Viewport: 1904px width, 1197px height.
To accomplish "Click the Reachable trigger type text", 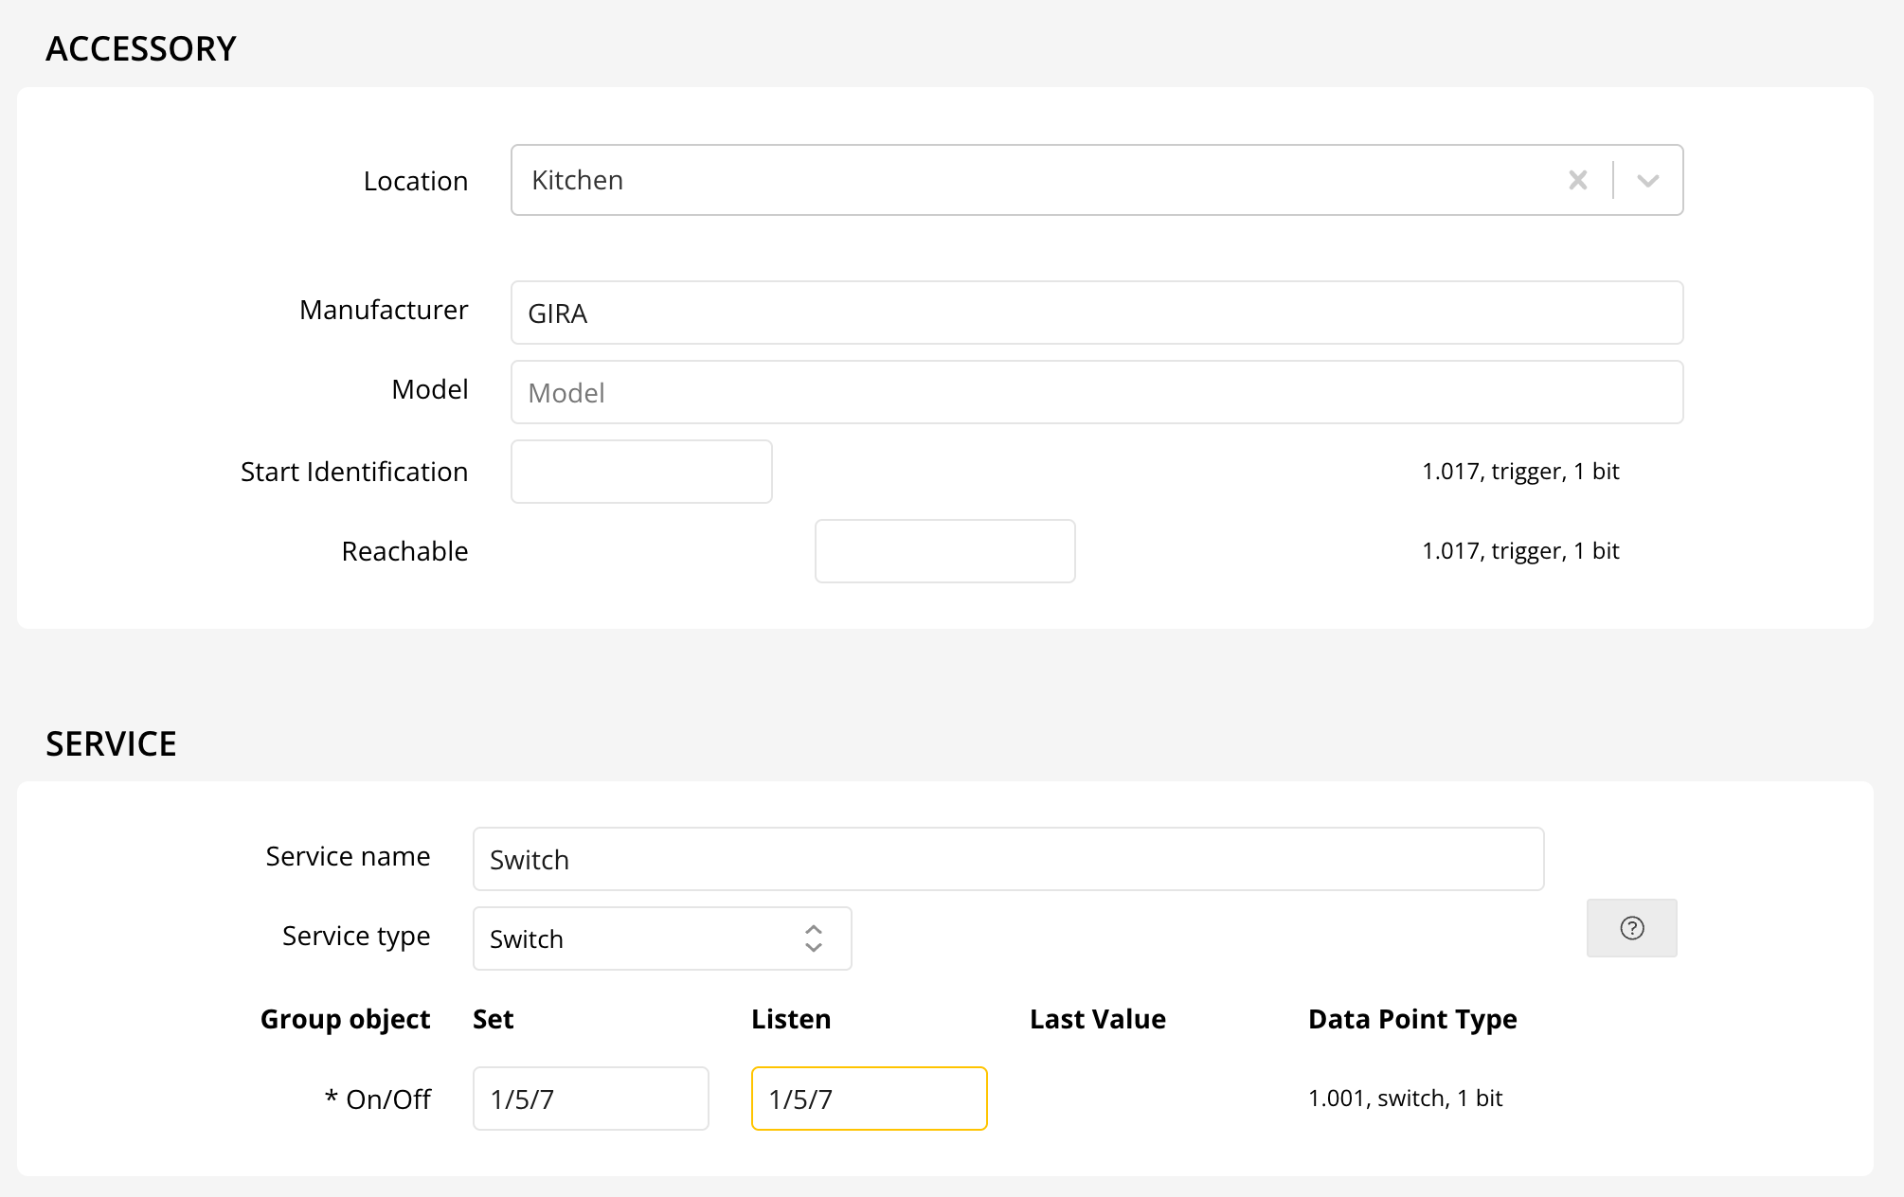I will point(1520,551).
